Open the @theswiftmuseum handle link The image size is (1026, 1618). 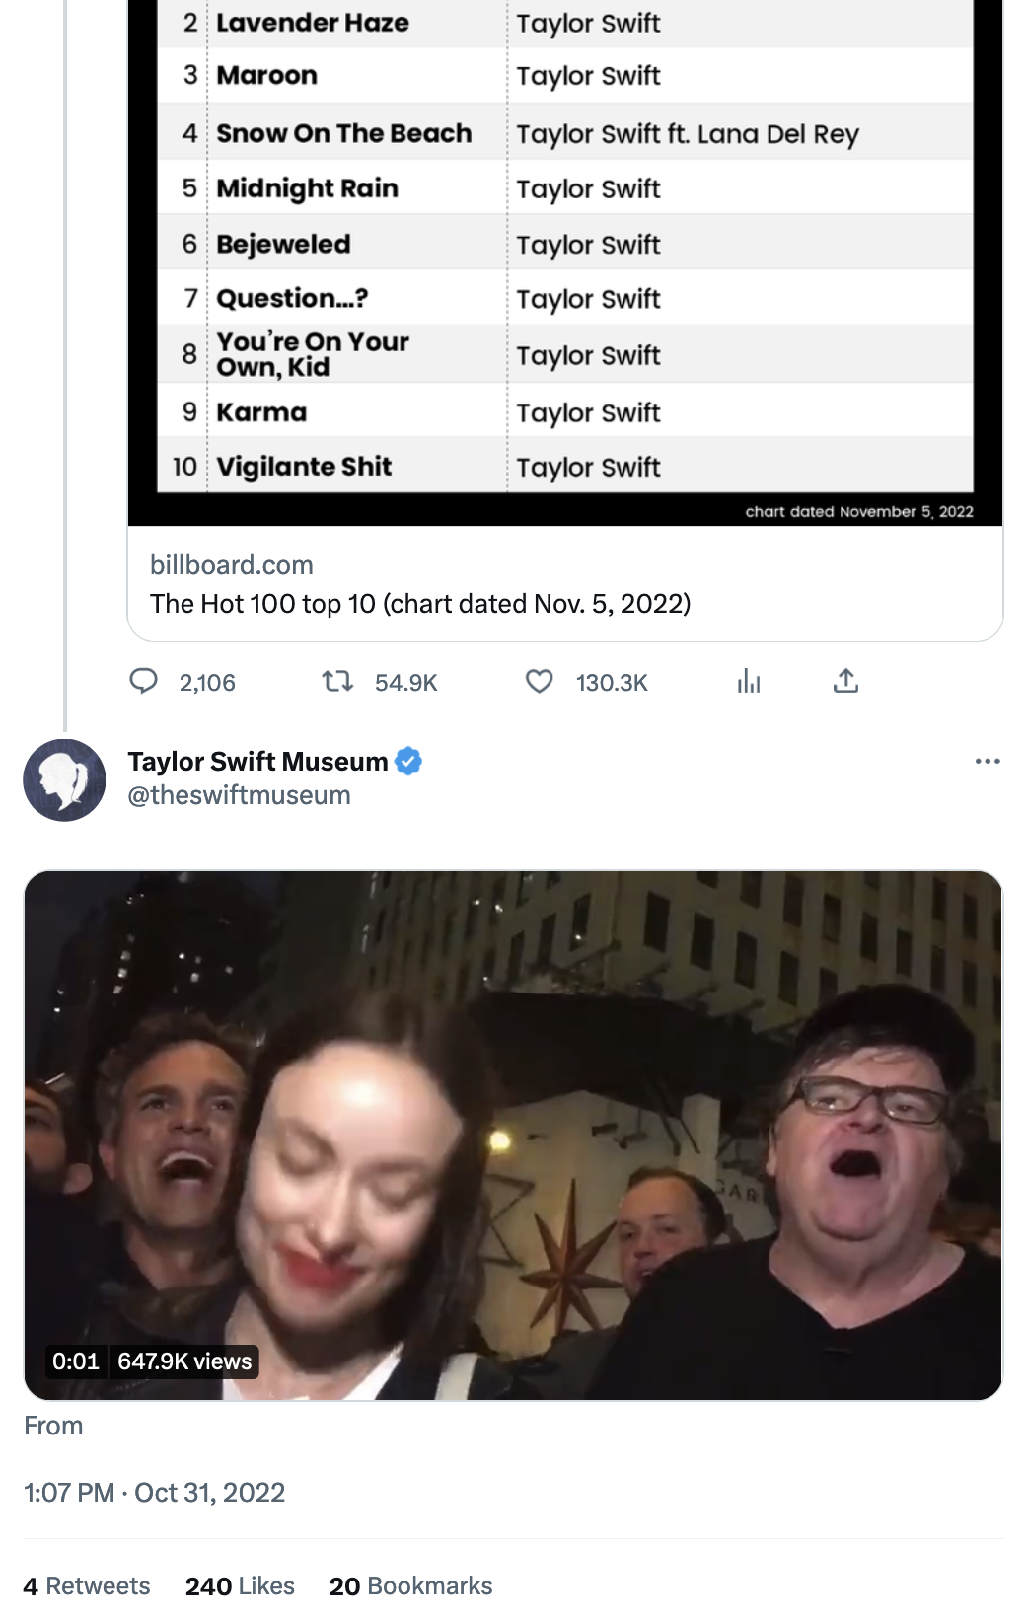coord(239,795)
